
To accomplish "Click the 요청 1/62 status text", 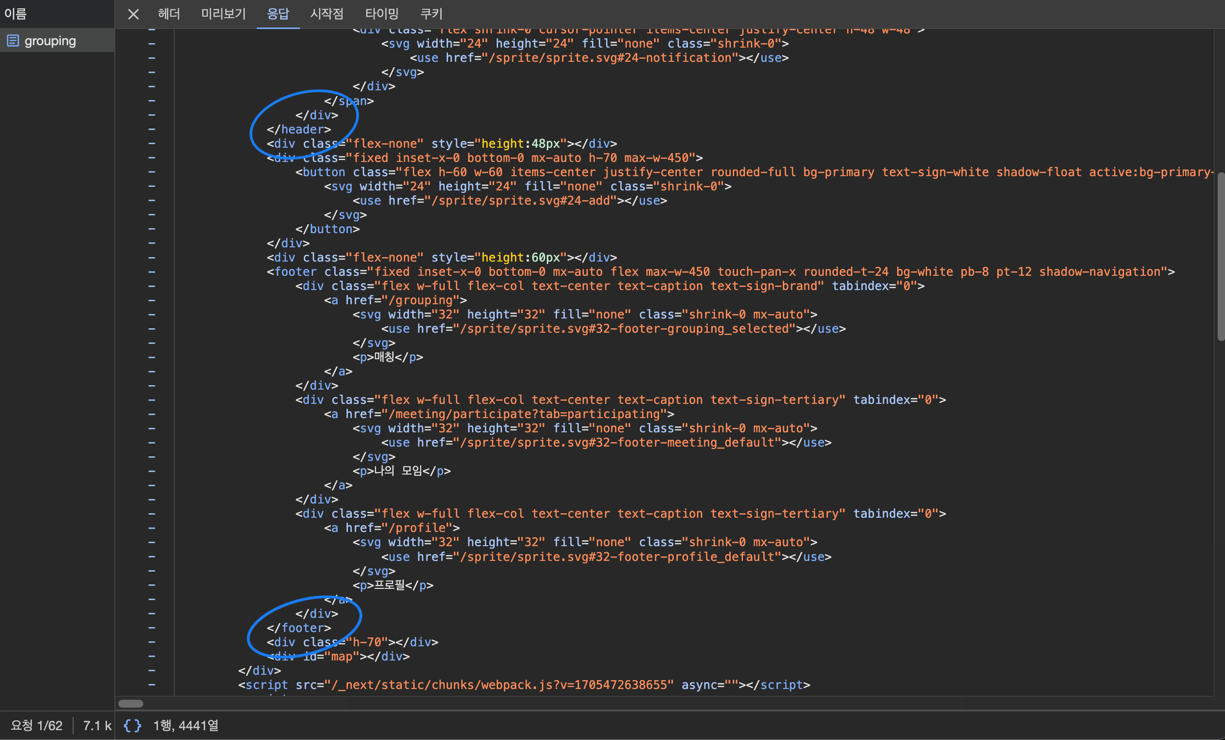I will coord(37,726).
